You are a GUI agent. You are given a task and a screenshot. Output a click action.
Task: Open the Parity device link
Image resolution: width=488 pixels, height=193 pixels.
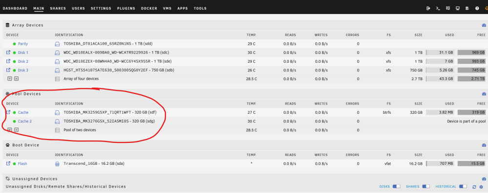click(x=23, y=44)
